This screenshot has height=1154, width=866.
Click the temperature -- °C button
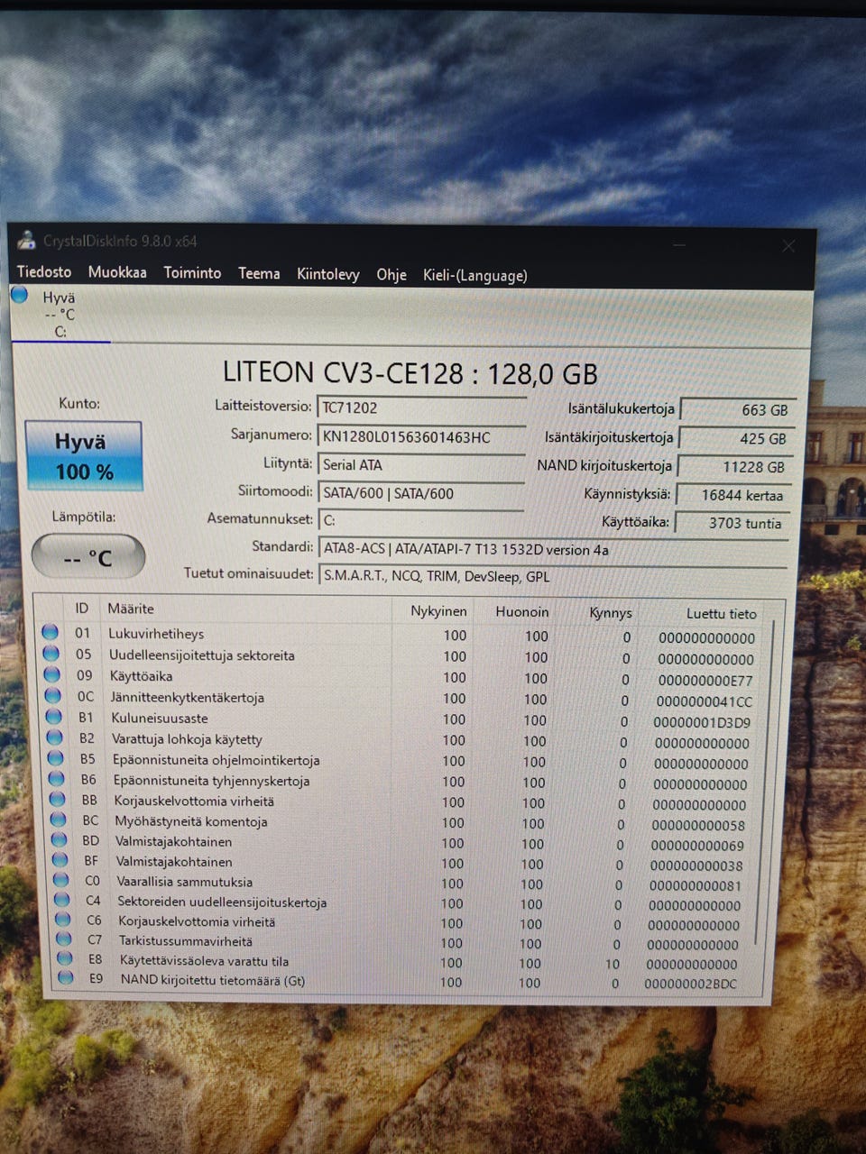[88, 557]
